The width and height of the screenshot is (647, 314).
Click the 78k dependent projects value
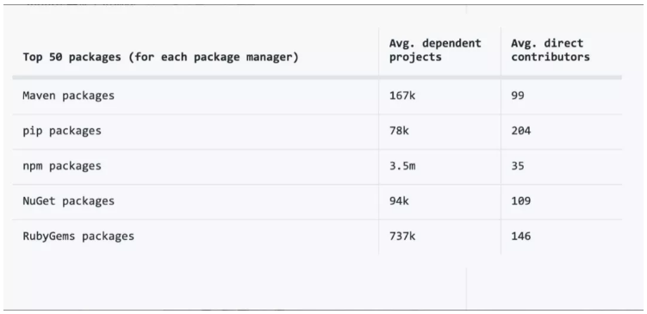[x=399, y=131]
